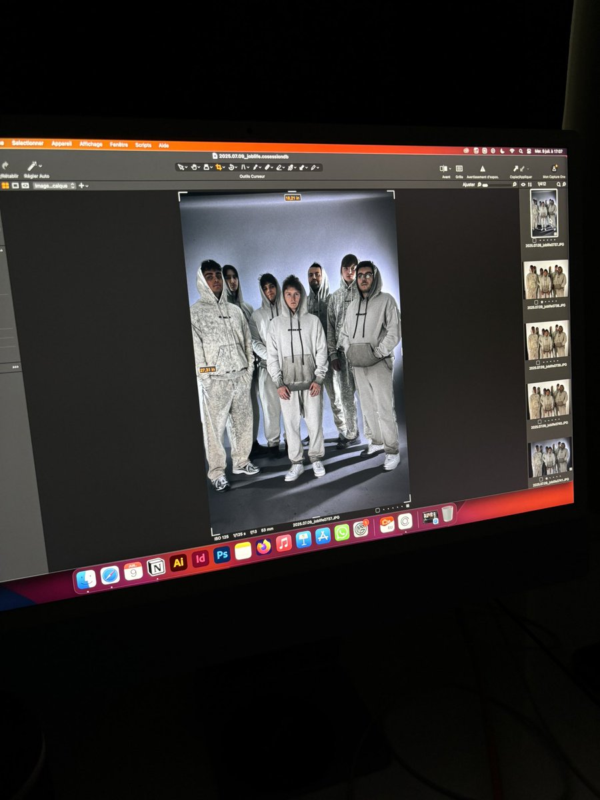Select thumbnail joblife0738.JPG in browser
Image resolution: width=600 pixels, height=800 pixels.
(546, 280)
